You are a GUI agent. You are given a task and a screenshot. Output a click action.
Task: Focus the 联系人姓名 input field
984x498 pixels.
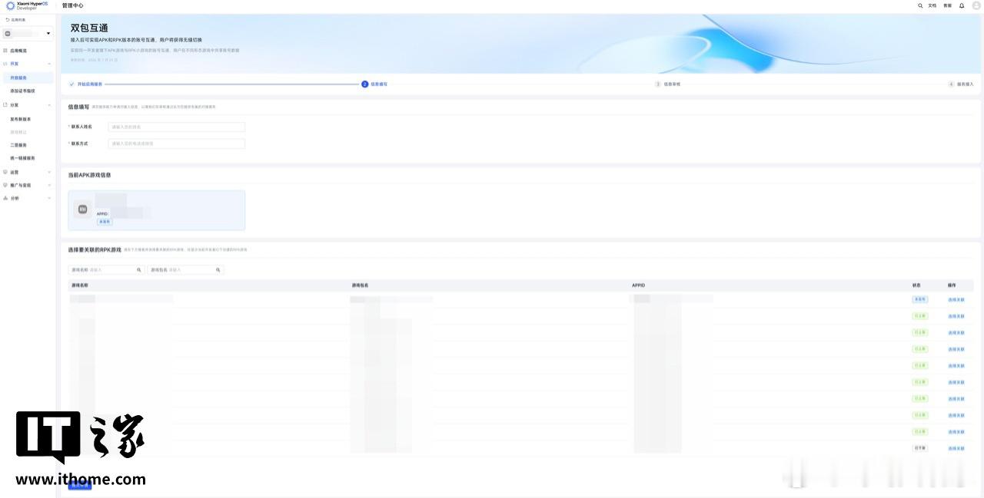[177, 127]
